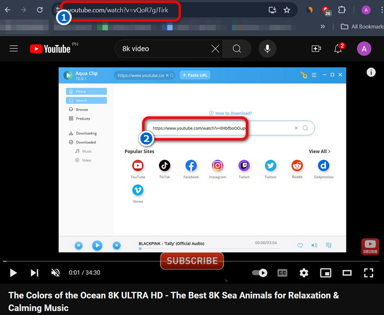Click the YouTube logo
This screenshot has height=315, width=384.
50,49
